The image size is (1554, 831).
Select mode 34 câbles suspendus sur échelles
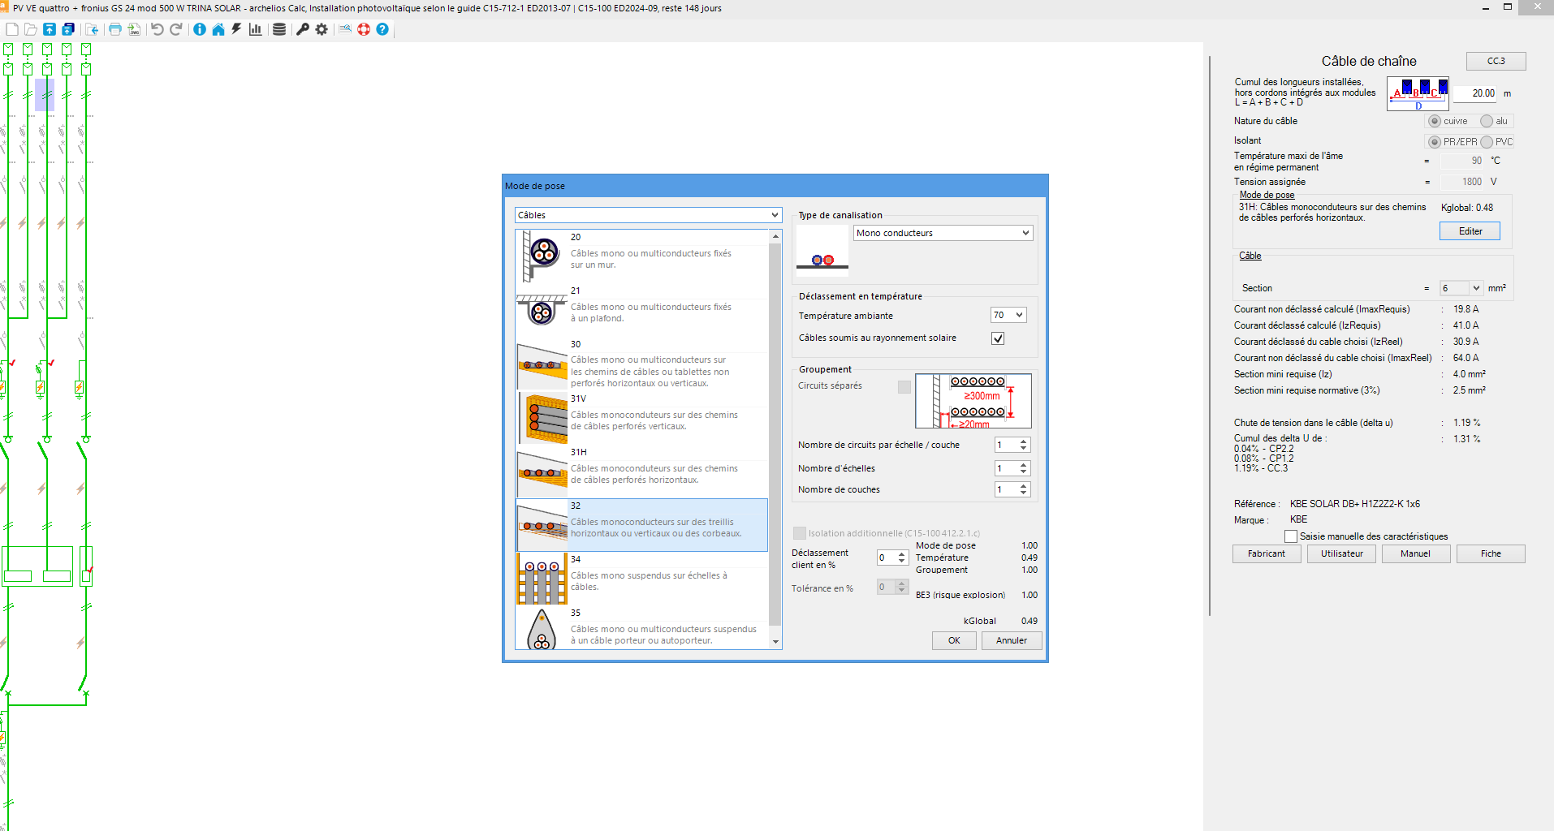641,579
